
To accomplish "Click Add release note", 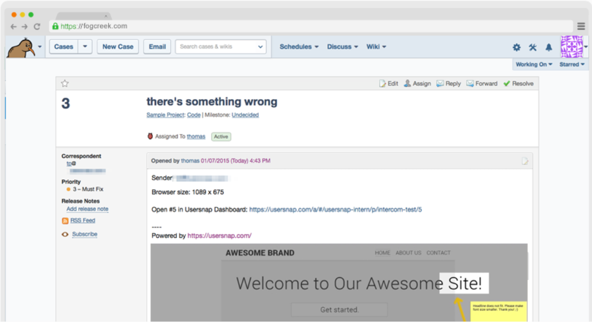I will (87, 209).
